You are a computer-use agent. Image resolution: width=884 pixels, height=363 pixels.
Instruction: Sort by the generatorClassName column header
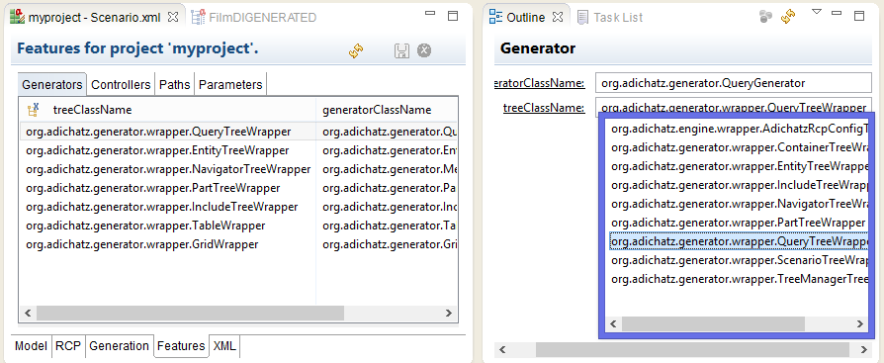(387, 110)
